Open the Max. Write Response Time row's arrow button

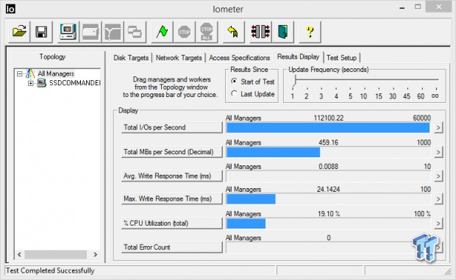(438, 199)
